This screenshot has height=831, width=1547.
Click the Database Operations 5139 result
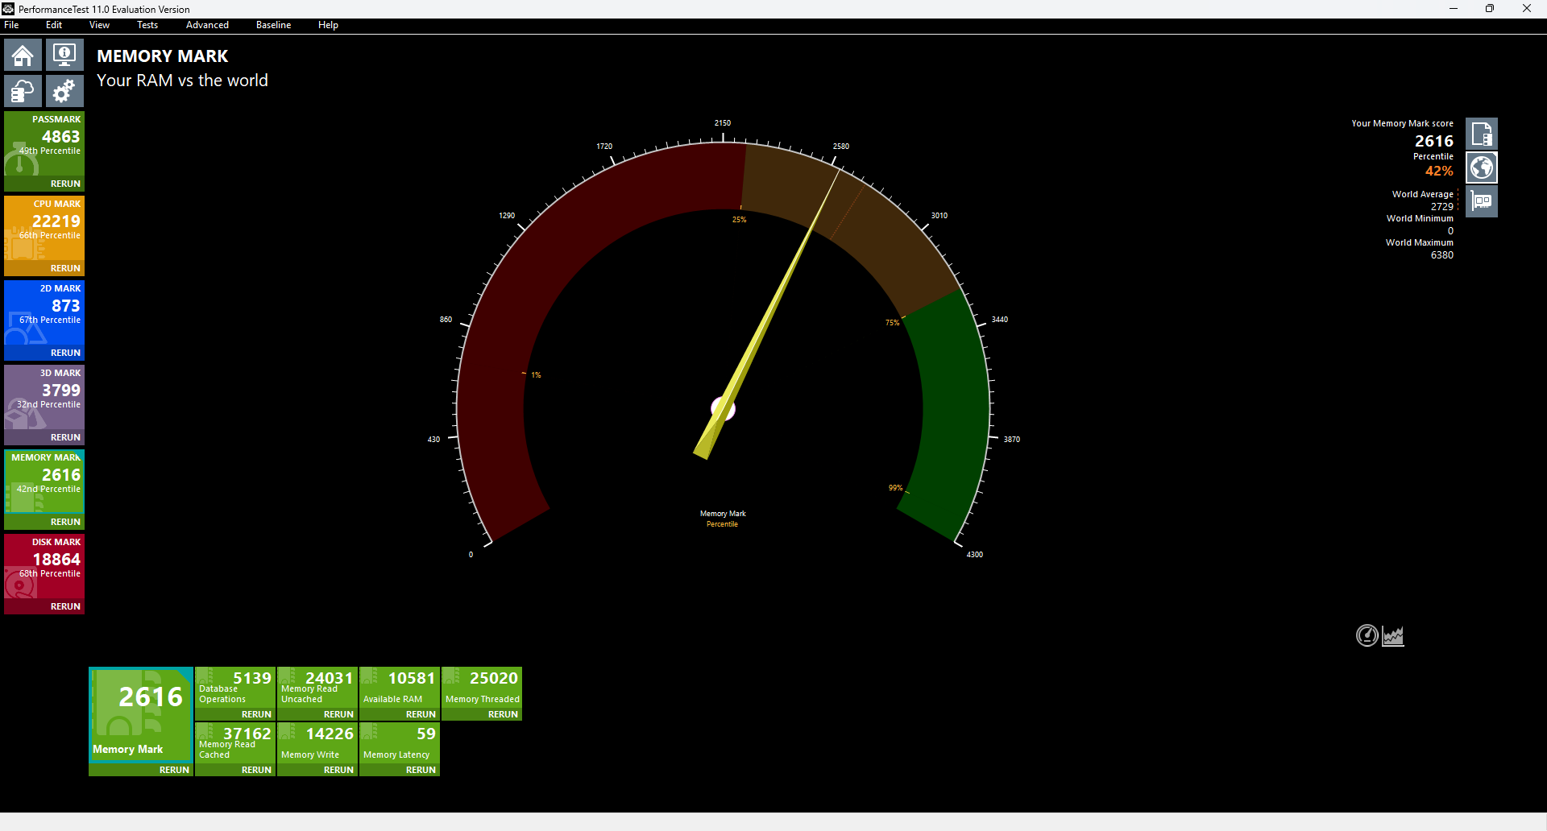click(x=235, y=688)
